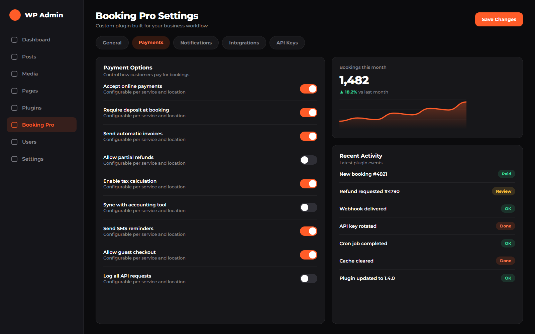Click the Settings sidebar icon
535x334 pixels.
pos(14,159)
